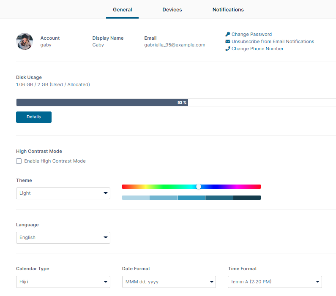This screenshot has height=296, width=336.
Task: Pick the lightest blue theme shade swatch
Action: [x=136, y=198]
